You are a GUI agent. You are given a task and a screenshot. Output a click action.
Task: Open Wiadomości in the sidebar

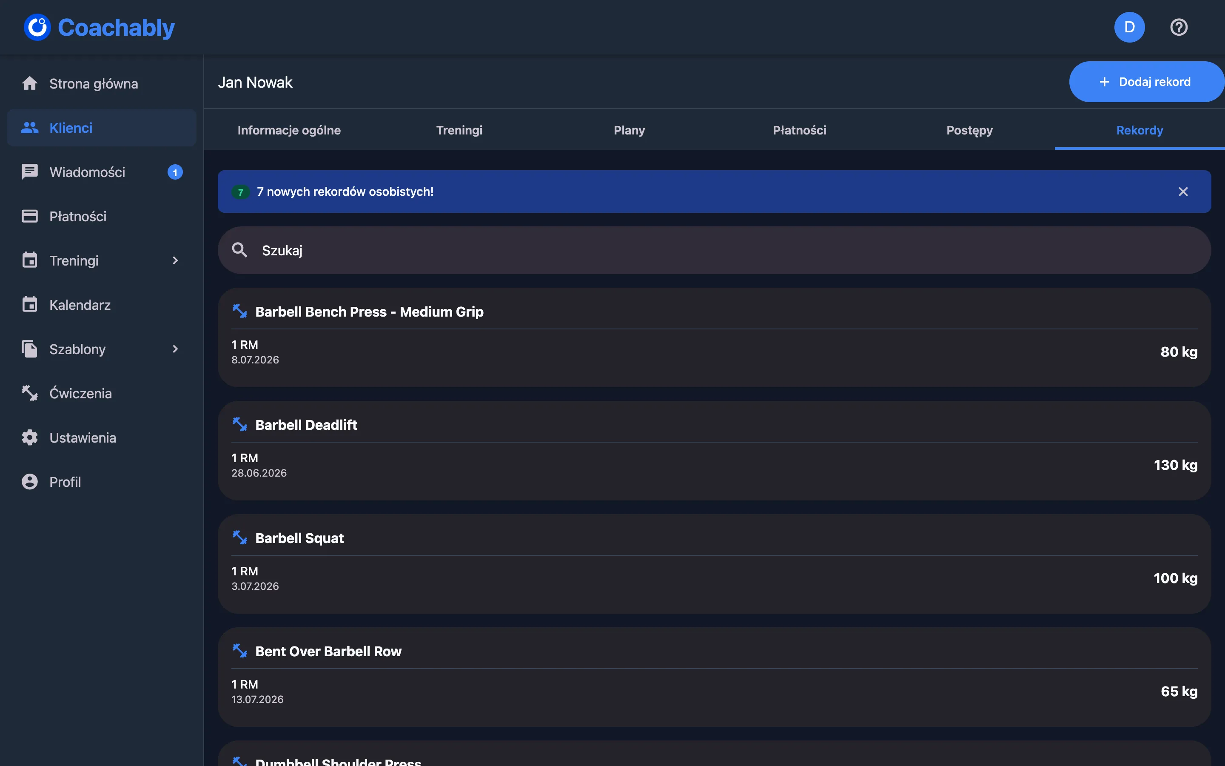pyautogui.click(x=102, y=172)
